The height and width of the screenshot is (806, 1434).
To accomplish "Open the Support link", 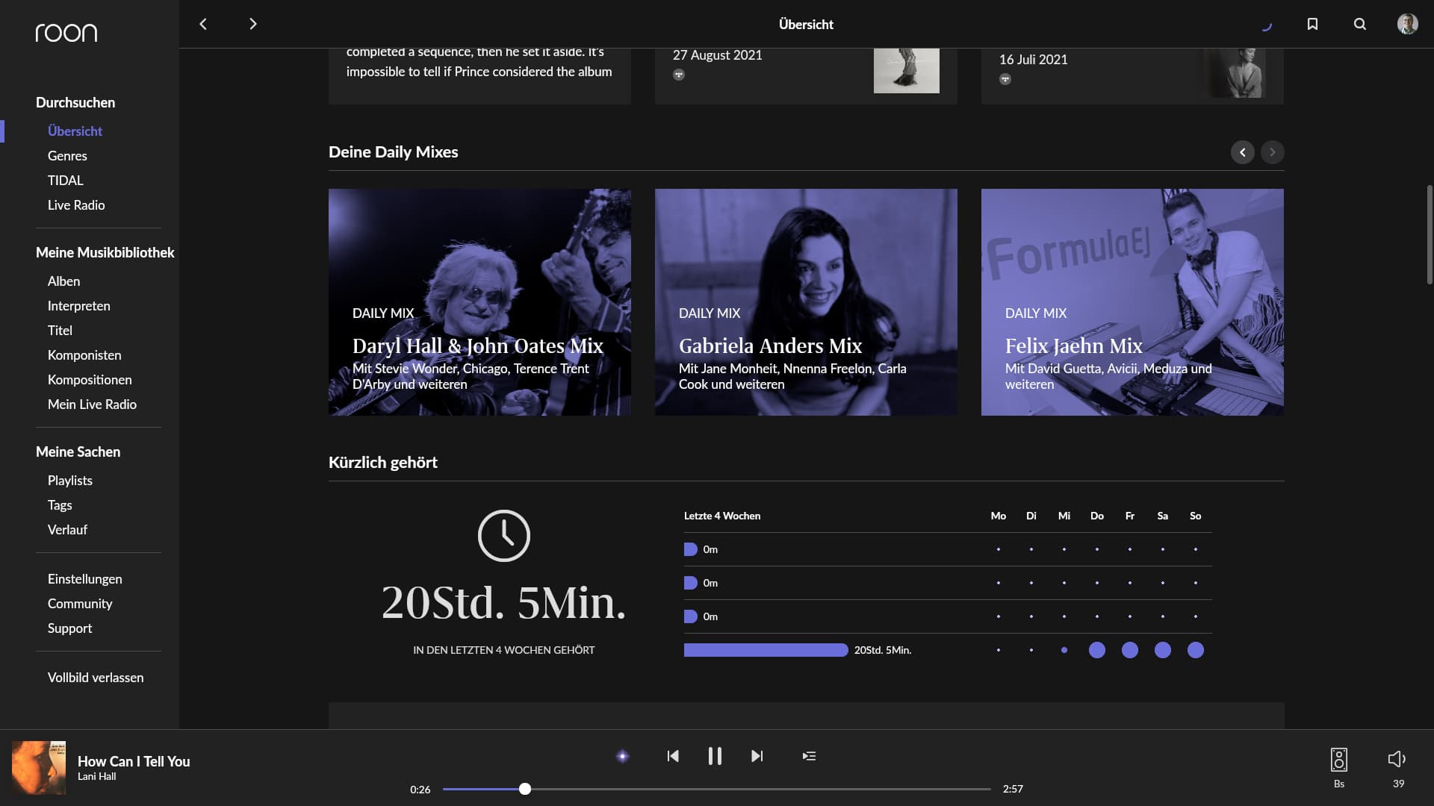I will click(70, 628).
